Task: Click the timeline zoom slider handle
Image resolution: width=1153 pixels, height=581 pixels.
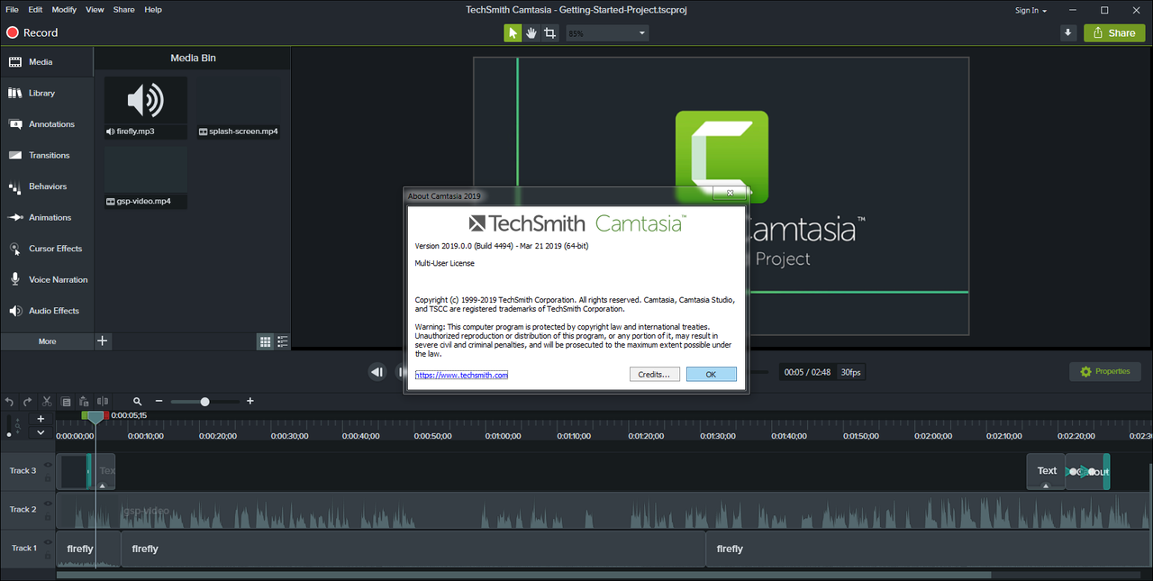Action: tap(204, 402)
